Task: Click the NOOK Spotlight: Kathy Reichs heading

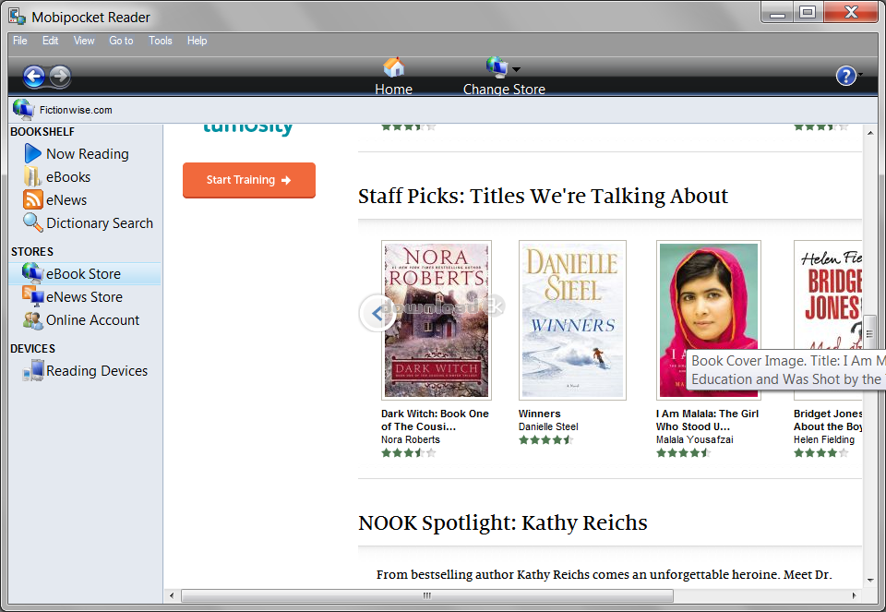Action: (x=503, y=522)
